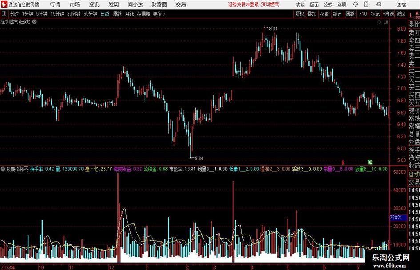
Task: Click the 自动 label in the right panel
Action: point(414,174)
